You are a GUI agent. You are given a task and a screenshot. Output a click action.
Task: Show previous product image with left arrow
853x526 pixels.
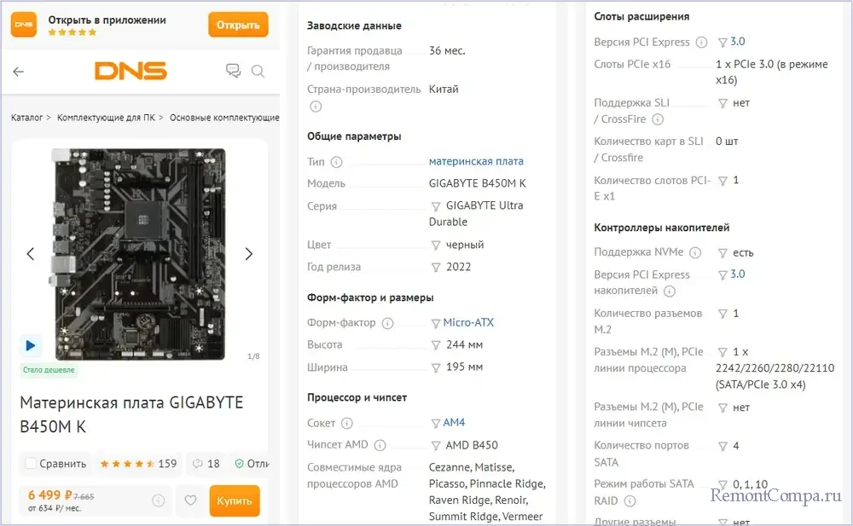[31, 254]
